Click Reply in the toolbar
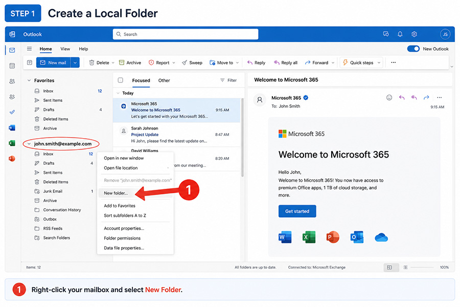The image size is (460, 307). click(256, 62)
